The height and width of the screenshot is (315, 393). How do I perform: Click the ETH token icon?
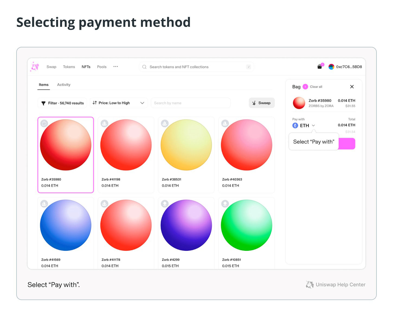(x=295, y=125)
